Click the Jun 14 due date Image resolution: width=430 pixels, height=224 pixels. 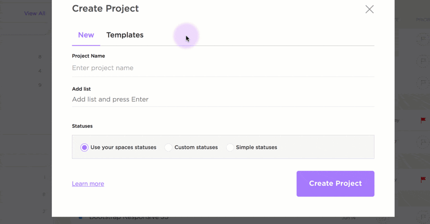[x=348, y=218]
